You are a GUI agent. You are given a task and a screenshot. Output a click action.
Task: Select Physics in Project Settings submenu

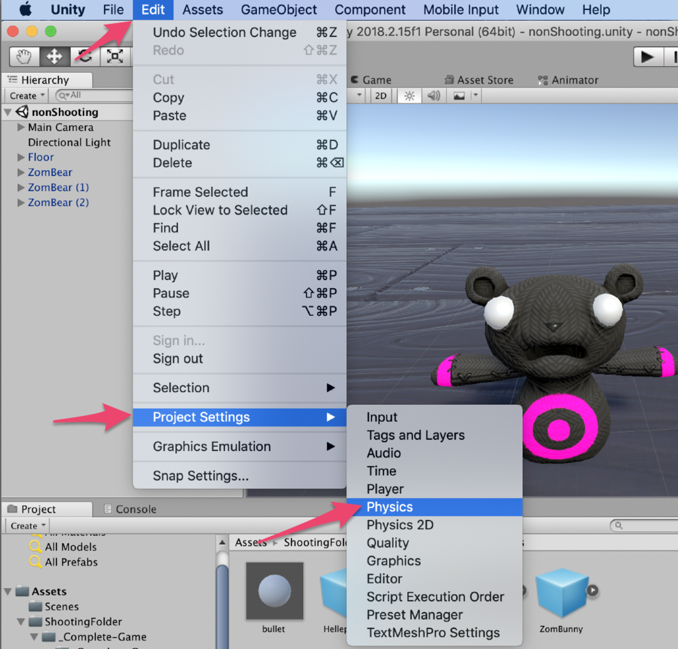click(x=434, y=507)
